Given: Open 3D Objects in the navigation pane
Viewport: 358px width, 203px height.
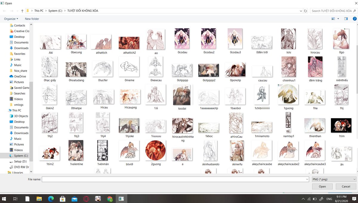Looking at the screenshot, I should click(19, 116).
